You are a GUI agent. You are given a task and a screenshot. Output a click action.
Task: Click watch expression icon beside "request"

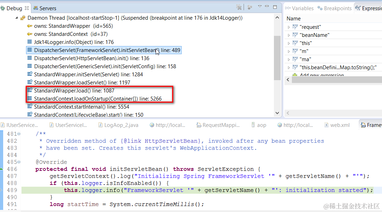(x=295, y=26)
